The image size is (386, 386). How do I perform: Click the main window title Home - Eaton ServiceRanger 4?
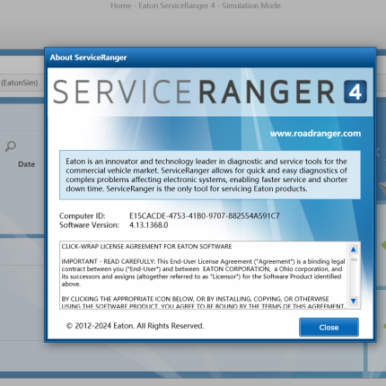196,5
